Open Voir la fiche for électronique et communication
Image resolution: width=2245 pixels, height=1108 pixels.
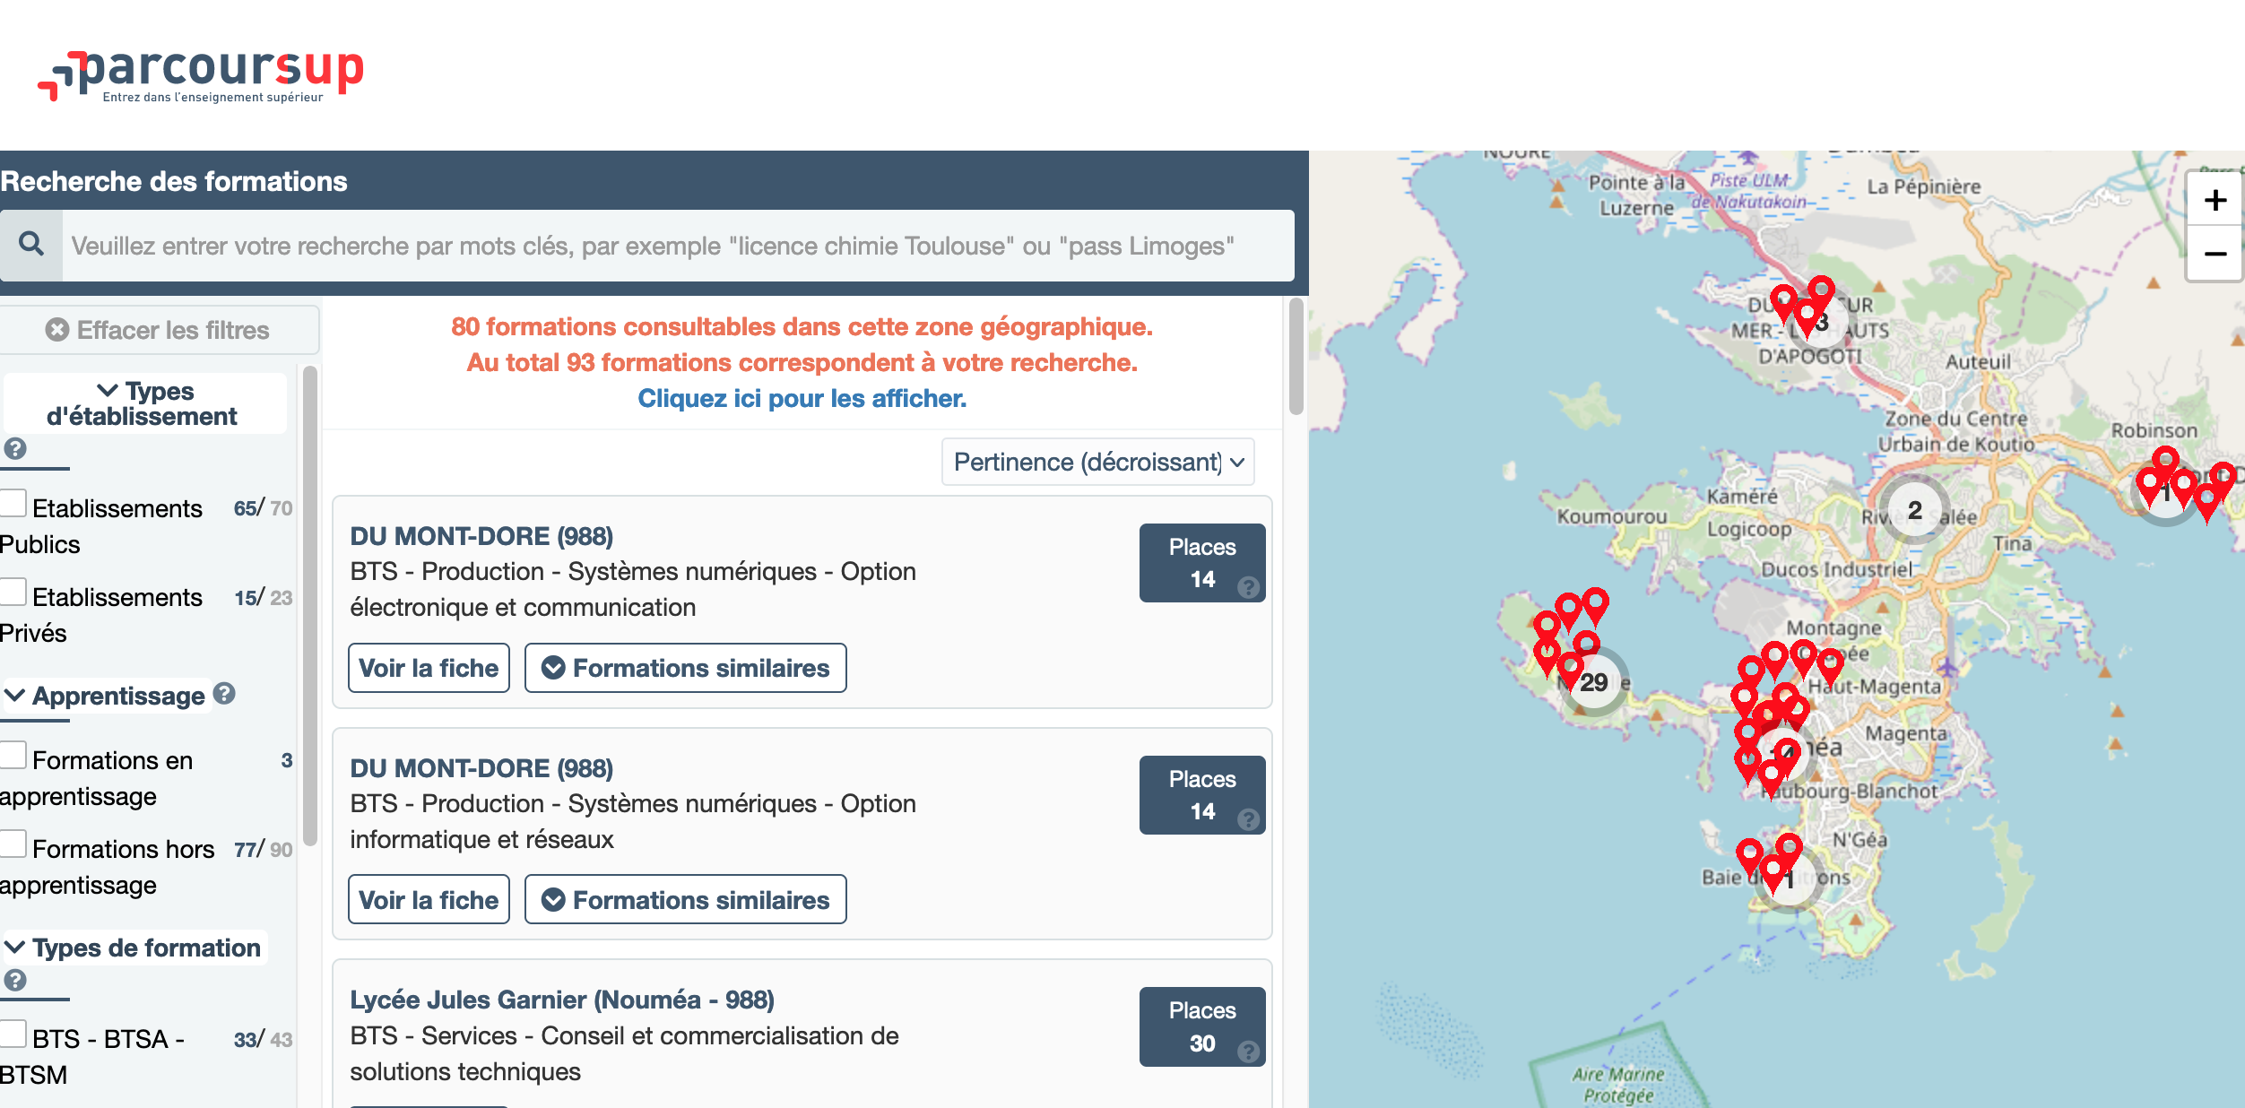tap(429, 668)
